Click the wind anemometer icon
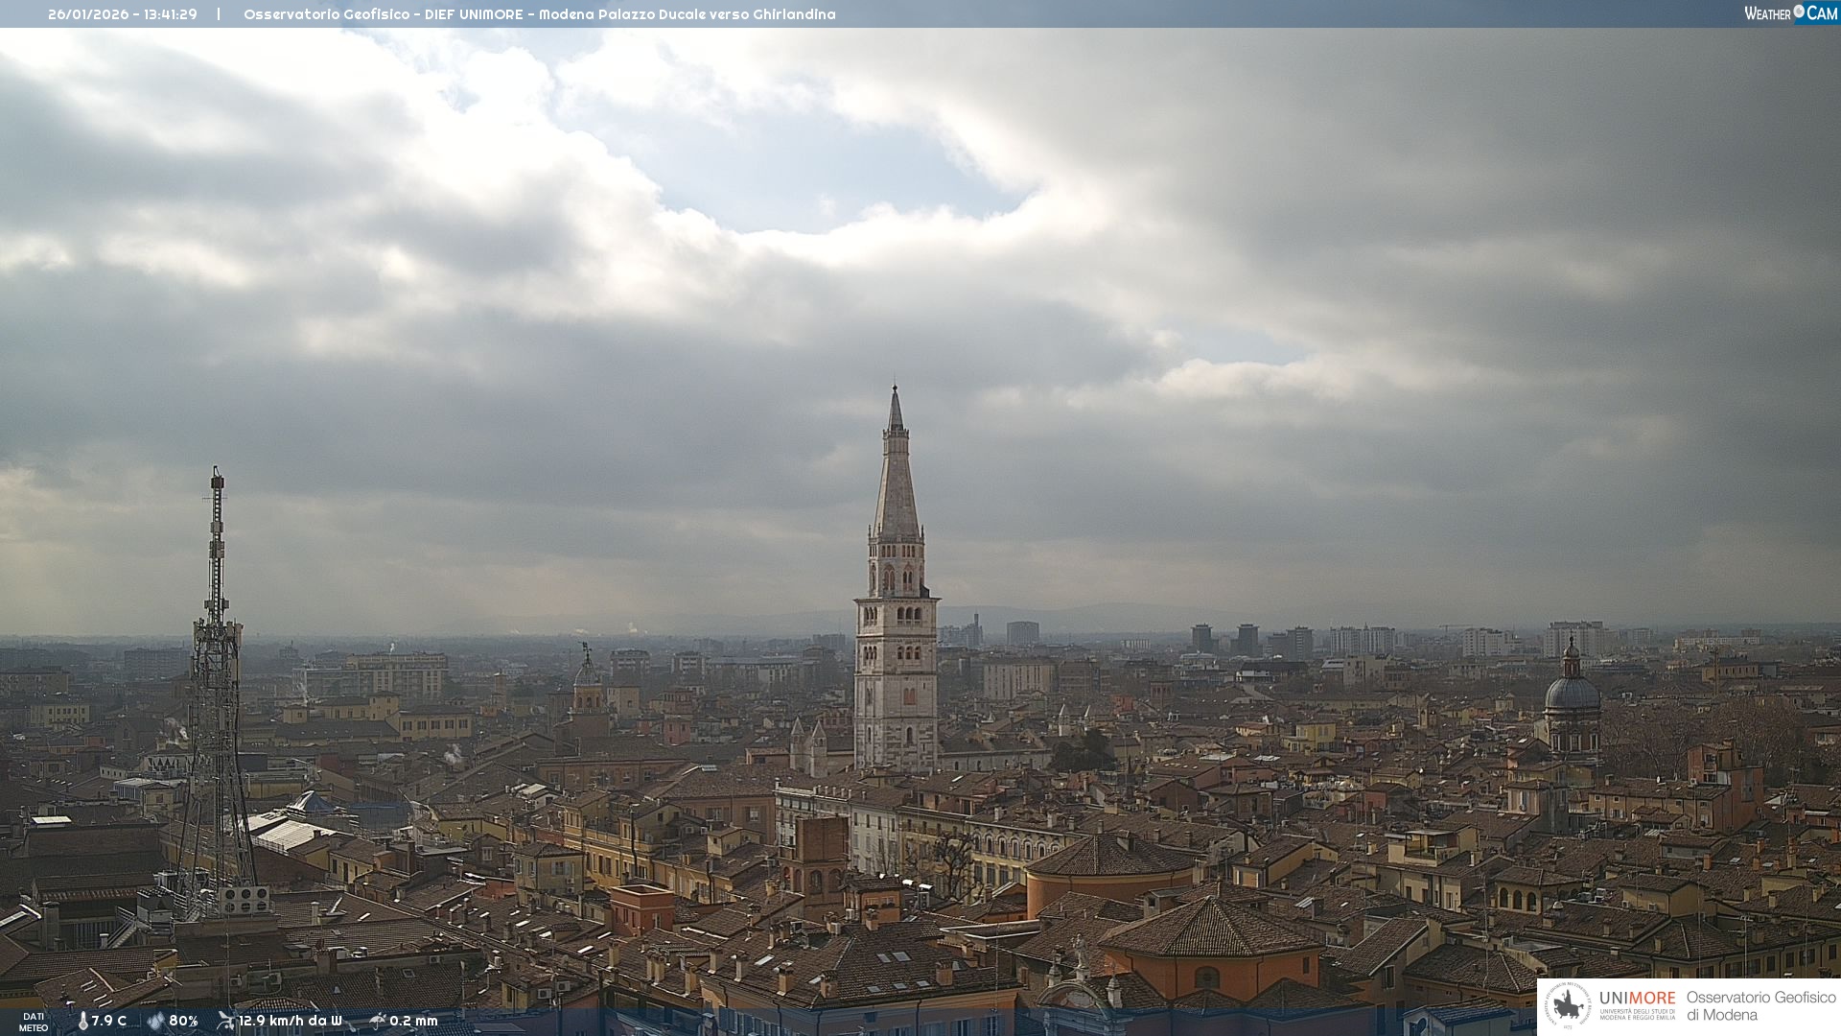The width and height of the screenshot is (1841, 1036). (226, 1021)
